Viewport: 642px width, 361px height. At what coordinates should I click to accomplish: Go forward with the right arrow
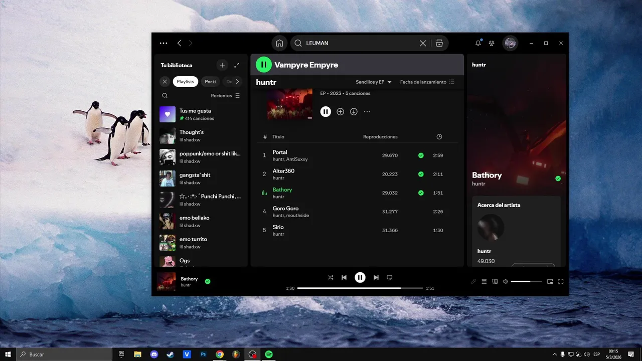(x=191, y=43)
